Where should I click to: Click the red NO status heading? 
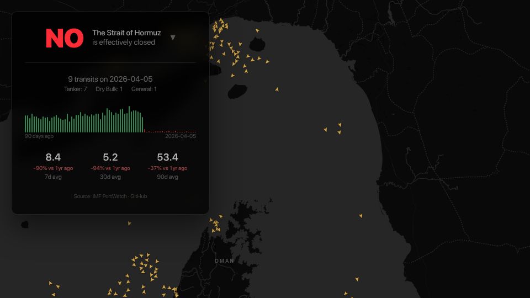tap(65, 38)
